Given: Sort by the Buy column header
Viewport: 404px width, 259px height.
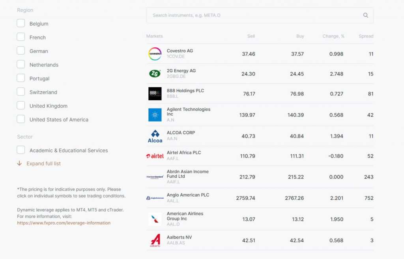Looking at the screenshot, I should (x=300, y=36).
